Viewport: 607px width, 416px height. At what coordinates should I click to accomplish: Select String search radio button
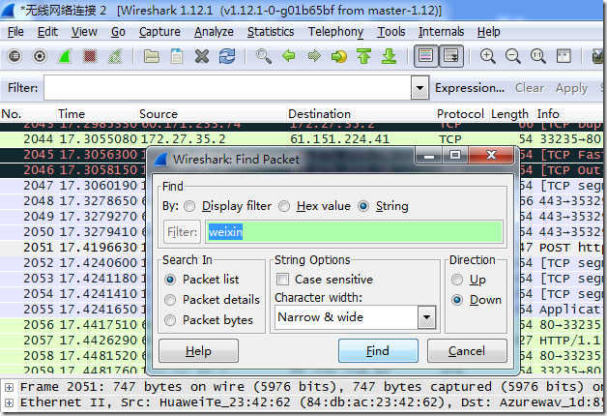363,206
